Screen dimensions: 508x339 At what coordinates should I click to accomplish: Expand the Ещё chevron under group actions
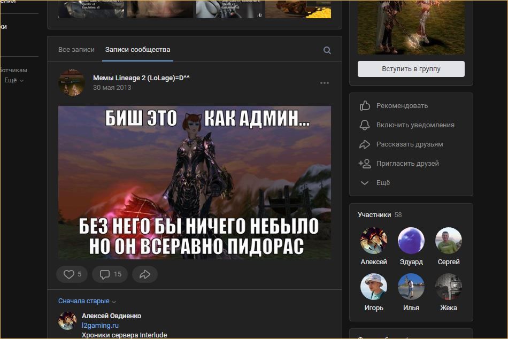click(365, 183)
